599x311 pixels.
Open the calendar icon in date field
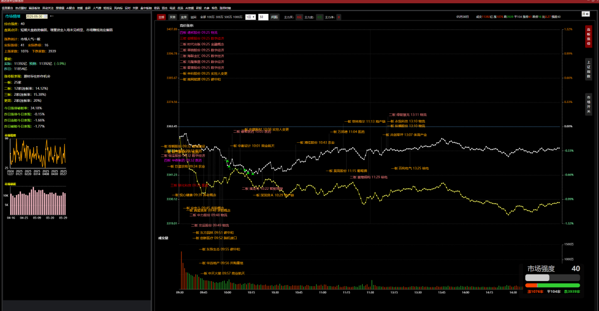click(45, 17)
